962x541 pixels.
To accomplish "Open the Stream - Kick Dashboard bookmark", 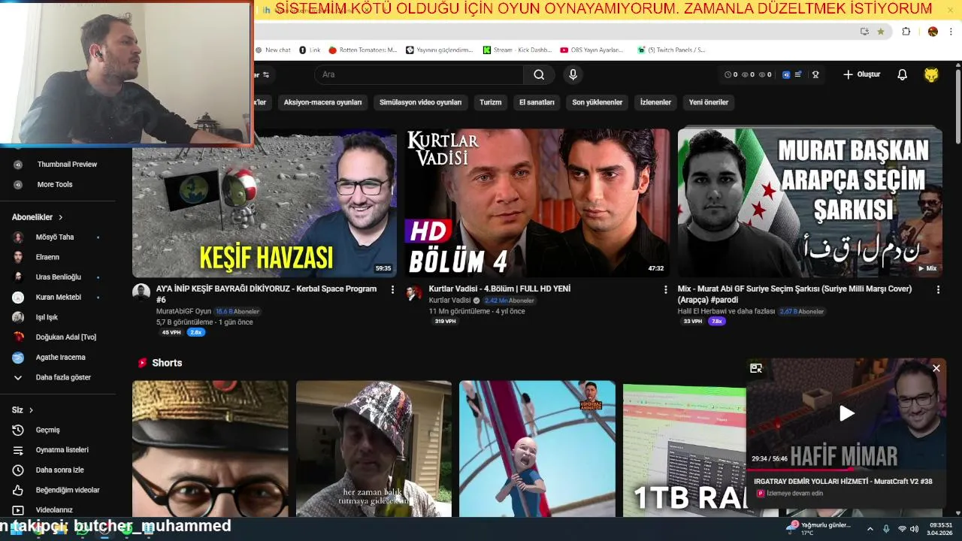I will (517, 50).
